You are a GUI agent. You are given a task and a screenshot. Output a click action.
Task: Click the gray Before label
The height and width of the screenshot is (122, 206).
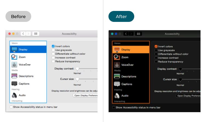click(18, 16)
